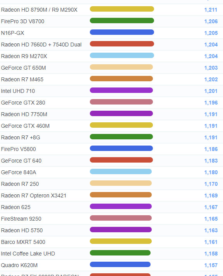Select the blue bar for N16P-GX
Viewport: 223px width, 276px height.
(x=122, y=32)
